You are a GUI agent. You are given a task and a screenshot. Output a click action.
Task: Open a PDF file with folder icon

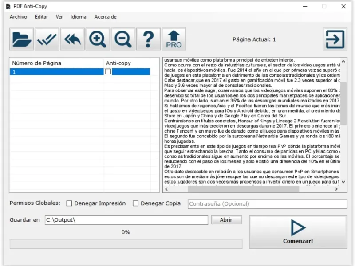click(22, 39)
